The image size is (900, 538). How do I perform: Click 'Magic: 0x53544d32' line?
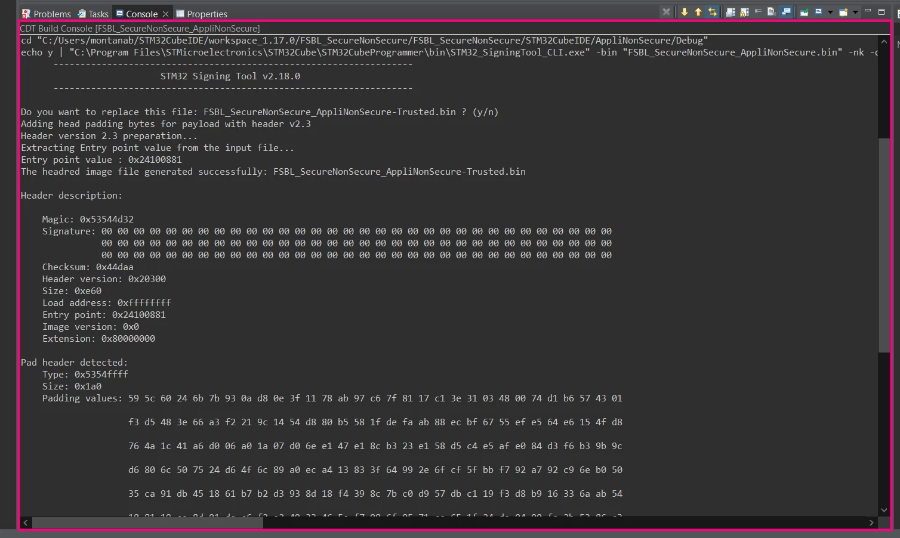(x=88, y=219)
